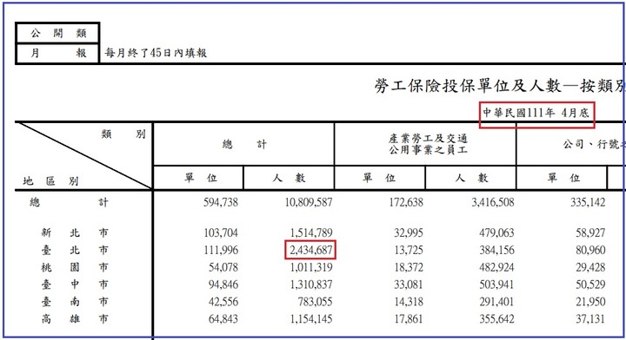Click the report title 勞工保險投保單位及人數
This screenshot has width=626, height=340.
tap(469, 86)
